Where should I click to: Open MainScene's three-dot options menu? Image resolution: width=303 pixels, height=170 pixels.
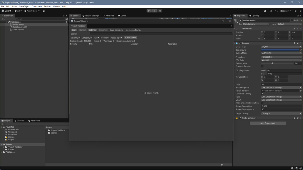[67, 22]
